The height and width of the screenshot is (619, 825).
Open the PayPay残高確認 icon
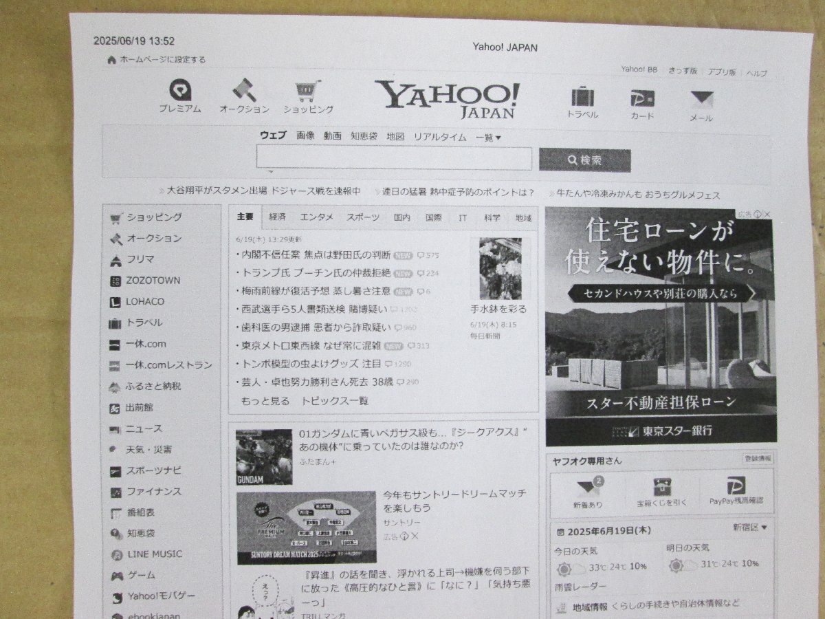point(736,486)
